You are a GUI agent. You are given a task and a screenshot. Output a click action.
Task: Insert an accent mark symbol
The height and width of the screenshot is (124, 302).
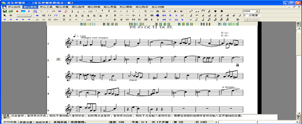click(127, 11)
